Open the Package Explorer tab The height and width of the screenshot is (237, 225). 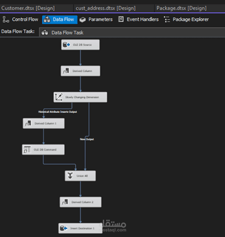tap(186, 20)
